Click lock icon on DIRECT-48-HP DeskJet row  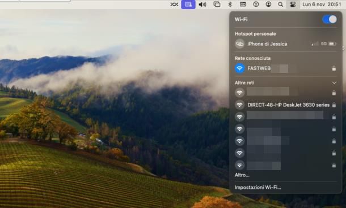coord(334,105)
